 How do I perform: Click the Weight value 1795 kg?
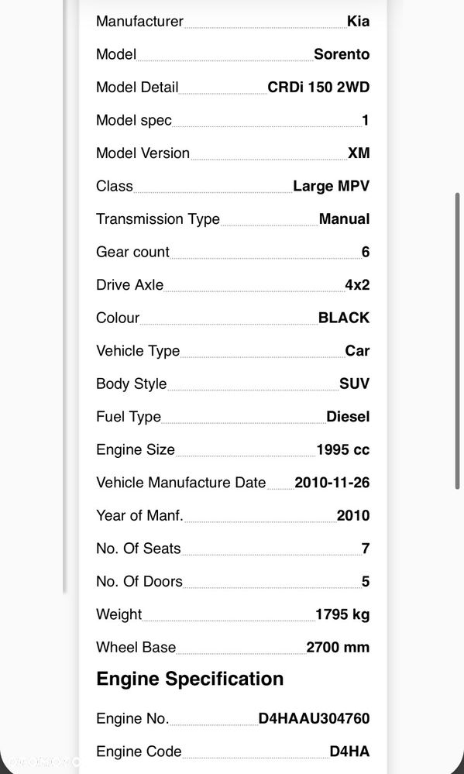[x=342, y=614]
